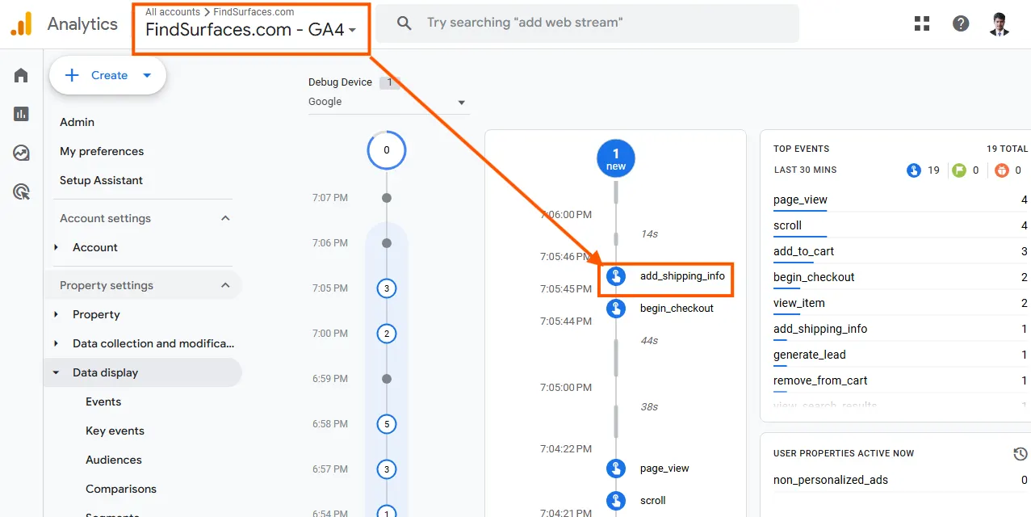1031x517 pixels.
Task: Open the Explore icon in left rail
Action: pyautogui.click(x=21, y=153)
